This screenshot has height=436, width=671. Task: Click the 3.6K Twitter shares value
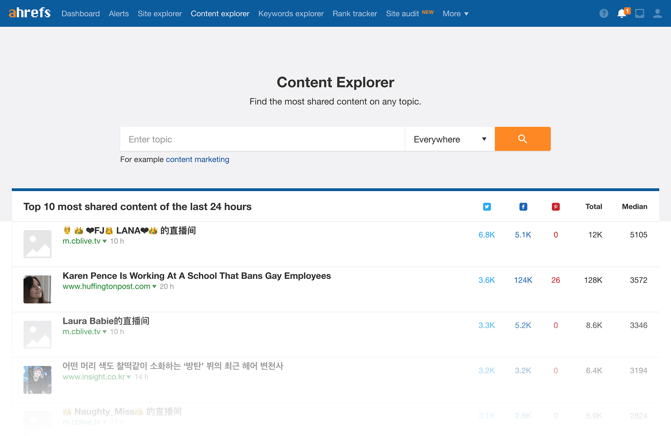tap(487, 280)
